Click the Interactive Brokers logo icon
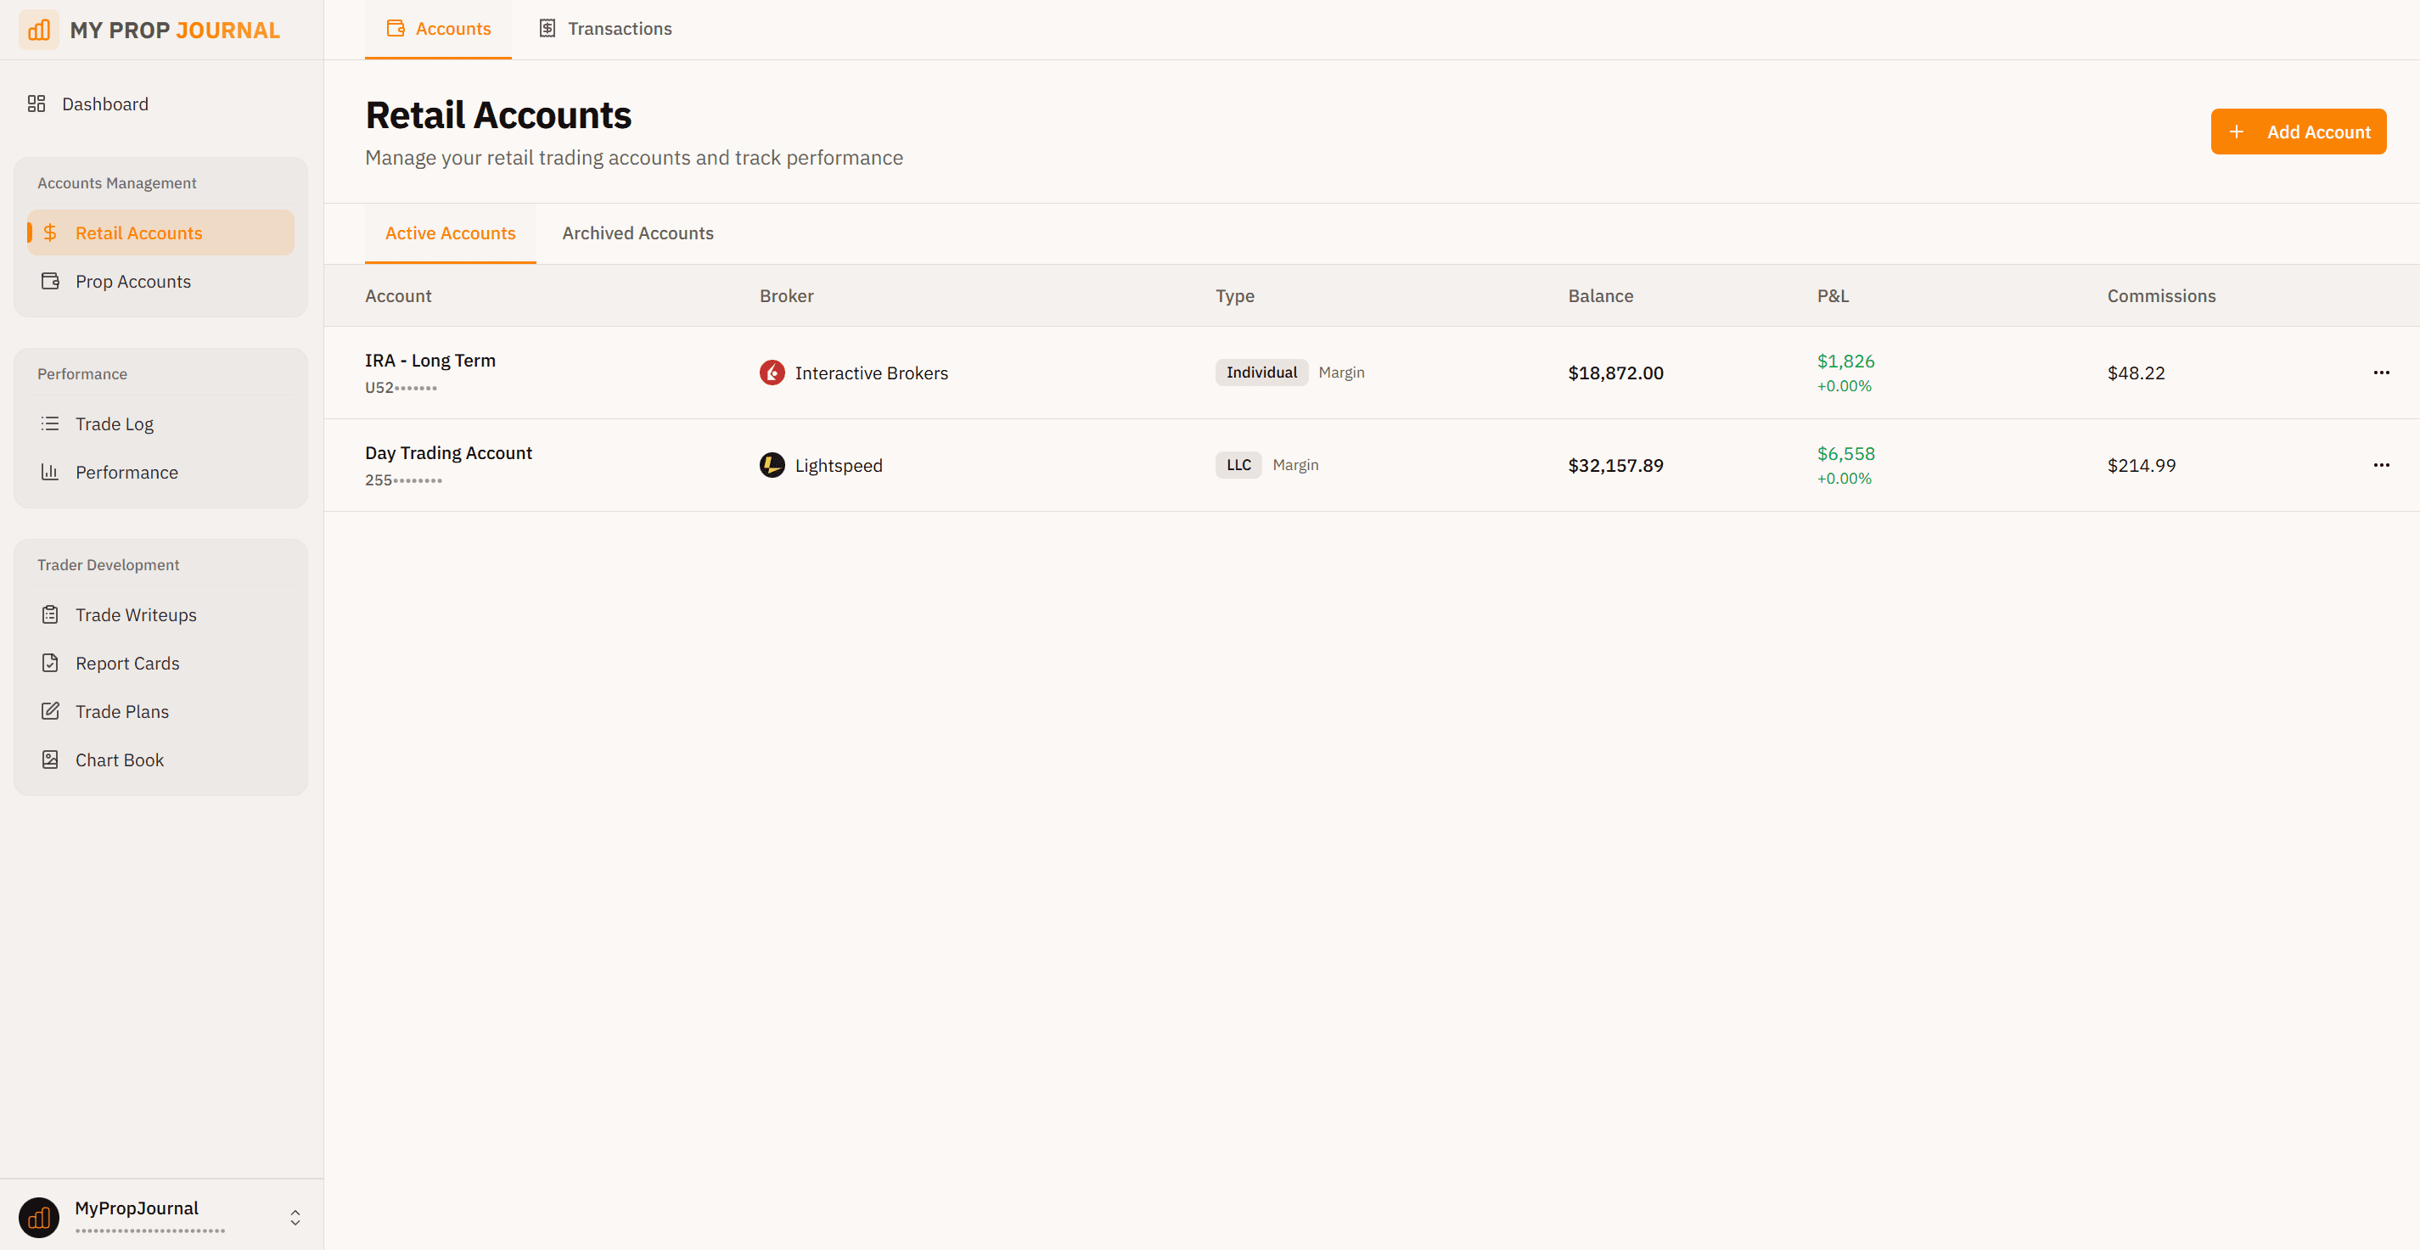This screenshot has height=1250, width=2420. (772, 373)
